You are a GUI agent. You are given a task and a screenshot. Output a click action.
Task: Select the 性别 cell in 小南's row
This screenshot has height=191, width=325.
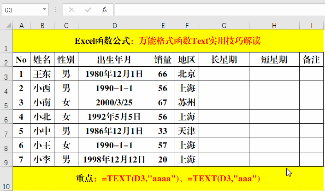point(66,102)
